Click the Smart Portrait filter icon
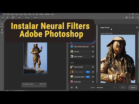Viewport: 139px width, 104px height. (72, 67)
